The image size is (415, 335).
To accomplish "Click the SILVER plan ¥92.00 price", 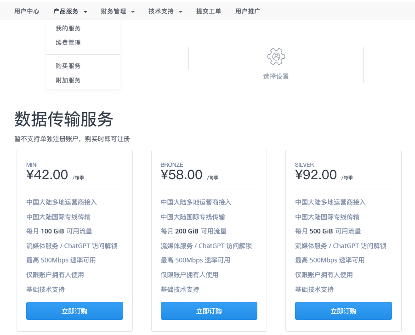I will point(316,175).
